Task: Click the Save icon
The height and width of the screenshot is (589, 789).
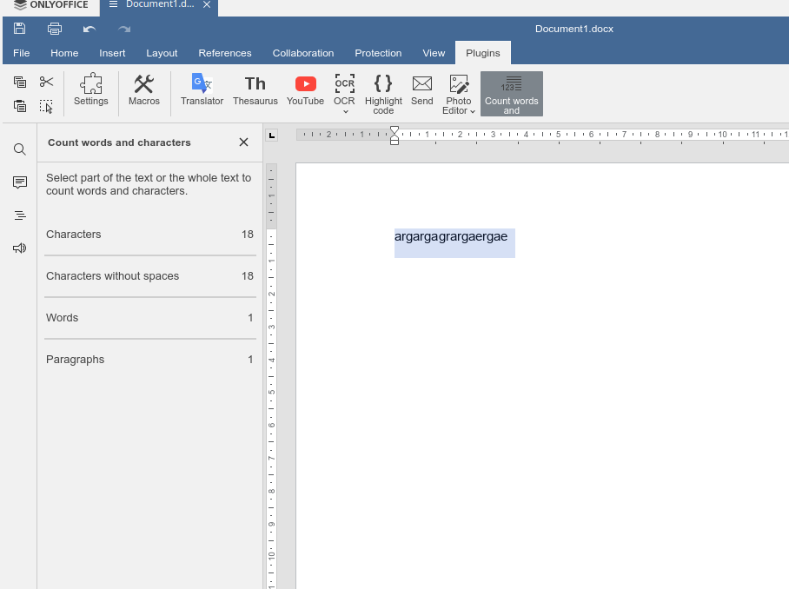Action: click(x=19, y=28)
